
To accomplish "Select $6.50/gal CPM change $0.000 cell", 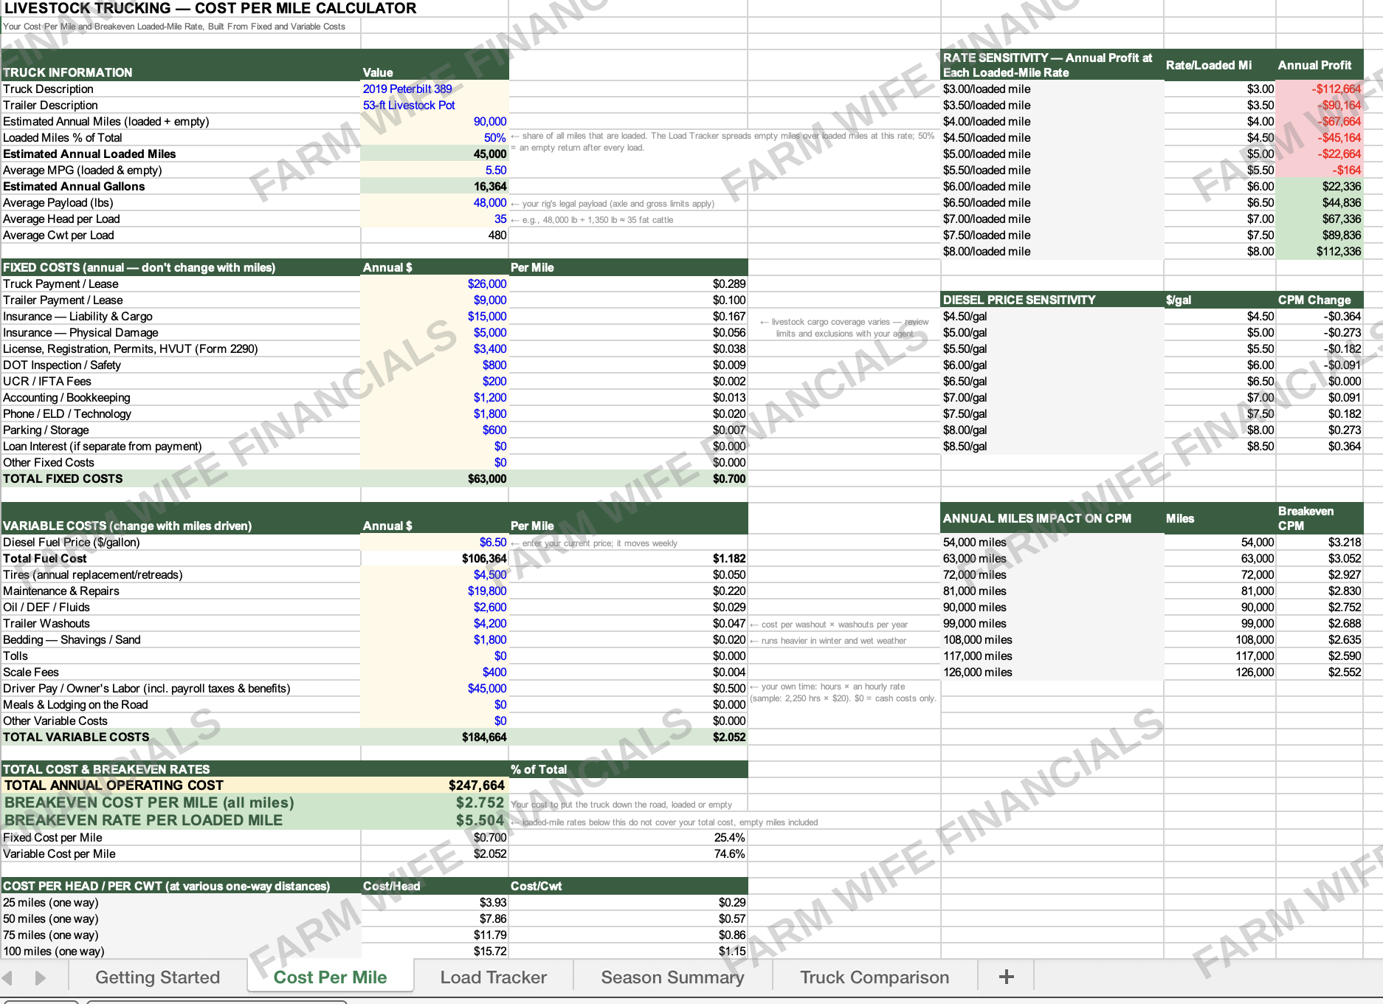I will [1320, 382].
